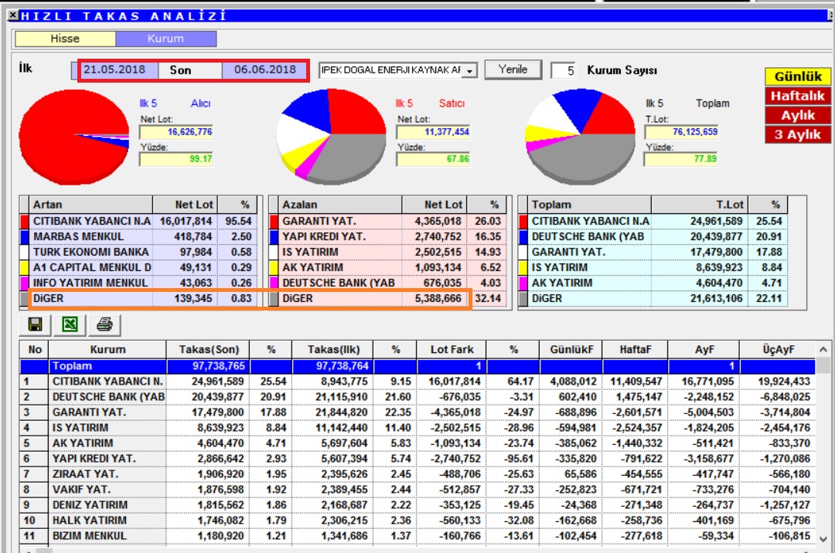Click the ÜçAyF column header
Image resolution: width=835 pixels, height=553 pixels.
point(778,349)
